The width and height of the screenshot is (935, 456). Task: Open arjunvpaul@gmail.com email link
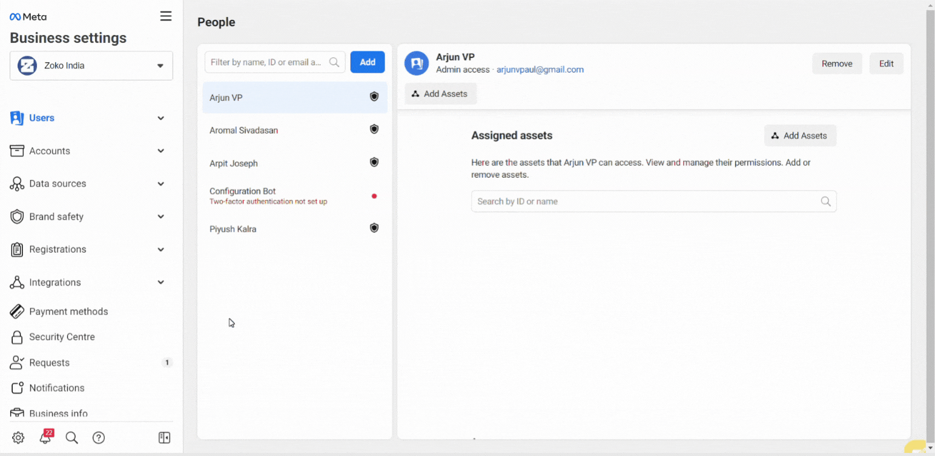click(x=540, y=70)
